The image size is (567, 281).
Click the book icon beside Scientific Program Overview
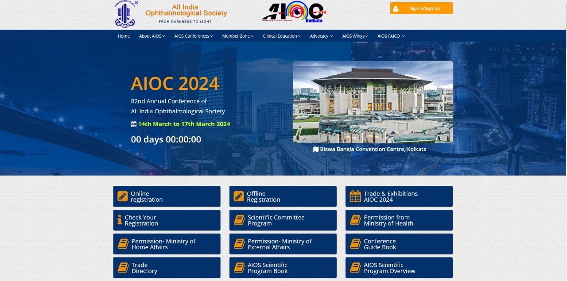tap(355, 268)
